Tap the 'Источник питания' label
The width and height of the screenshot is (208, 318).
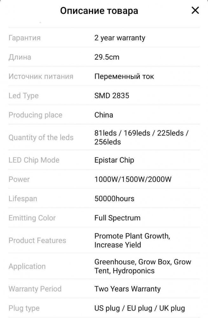pos(41,76)
